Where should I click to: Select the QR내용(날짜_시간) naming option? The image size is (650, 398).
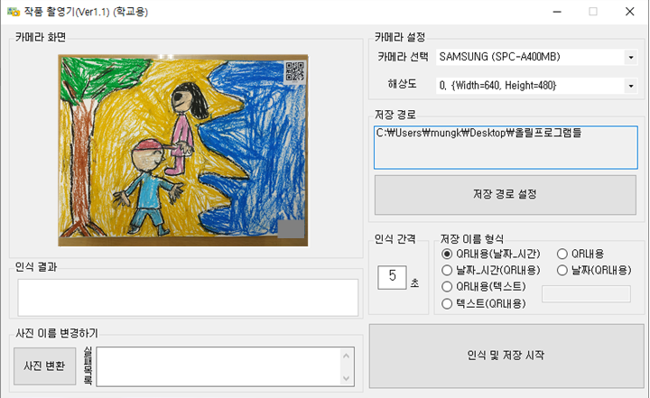tap(447, 255)
